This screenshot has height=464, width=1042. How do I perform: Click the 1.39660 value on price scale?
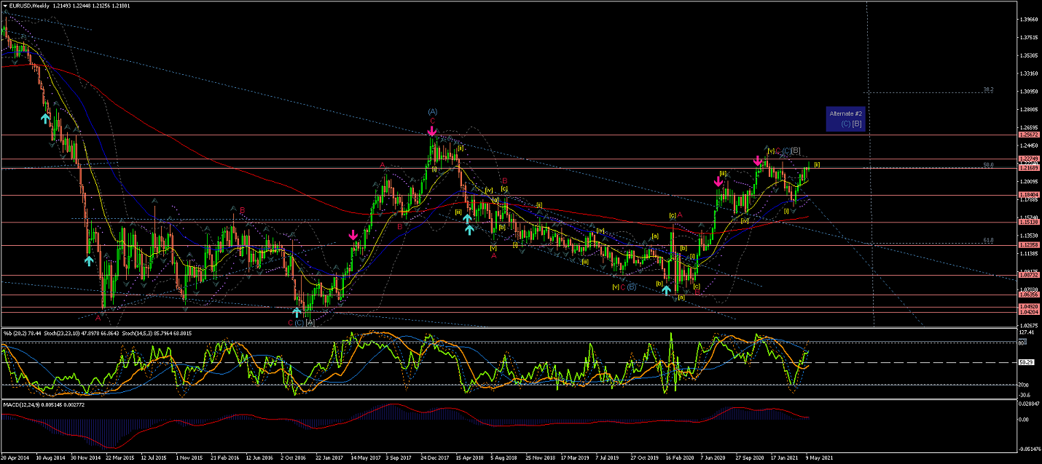tap(1029, 20)
